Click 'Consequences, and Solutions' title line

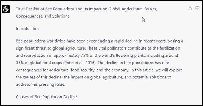point(42,16)
